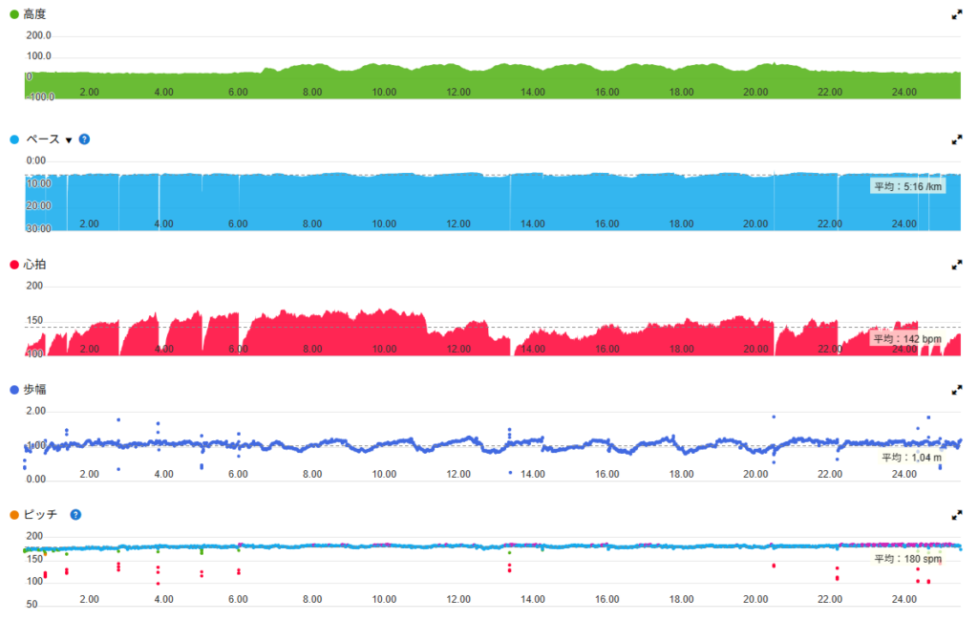Click the 平均 5:16 /km pace label
The height and width of the screenshot is (620, 978).
(x=907, y=186)
